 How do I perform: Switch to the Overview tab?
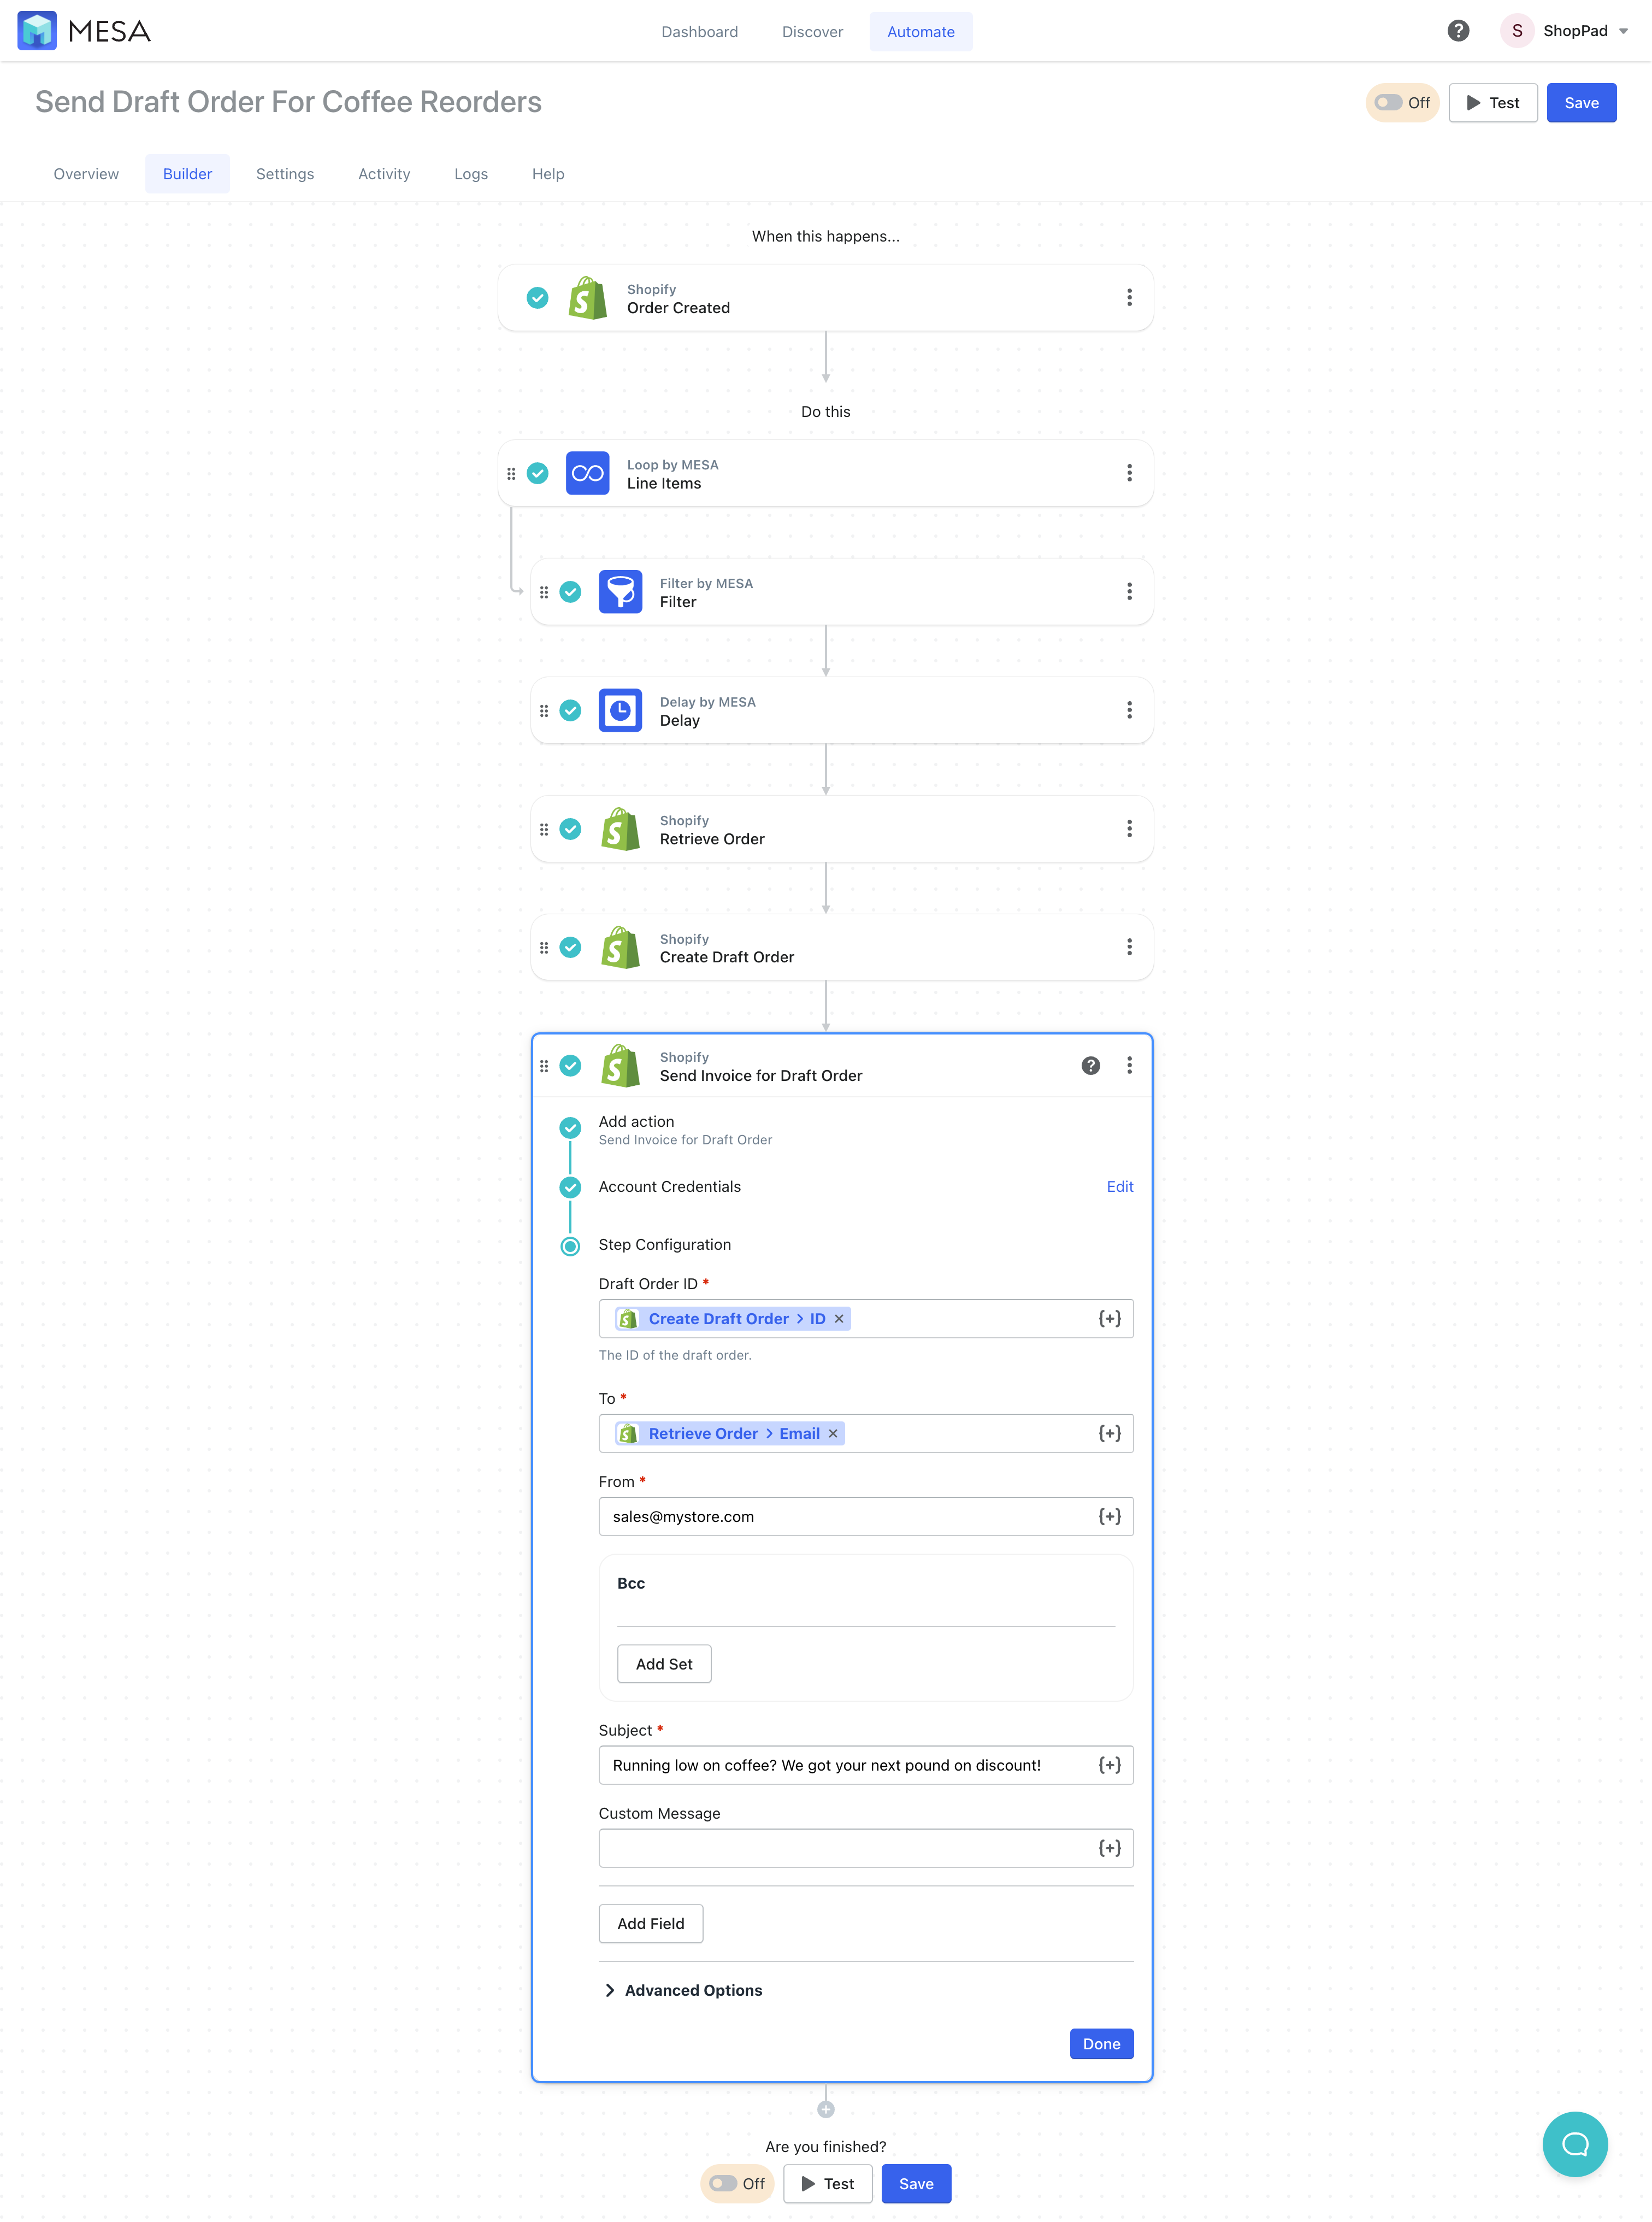pyautogui.click(x=86, y=174)
